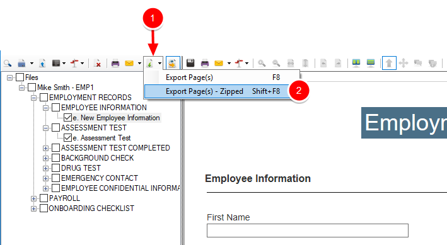
Task: Check the DRUG TEST checkbox
Action: pyautogui.click(x=56, y=168)
